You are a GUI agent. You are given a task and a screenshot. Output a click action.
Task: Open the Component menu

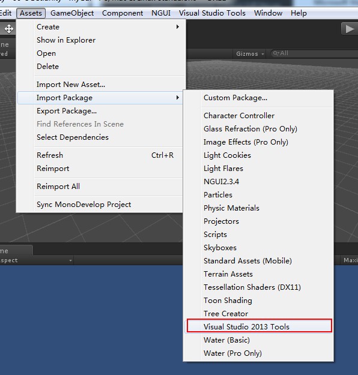123,13
